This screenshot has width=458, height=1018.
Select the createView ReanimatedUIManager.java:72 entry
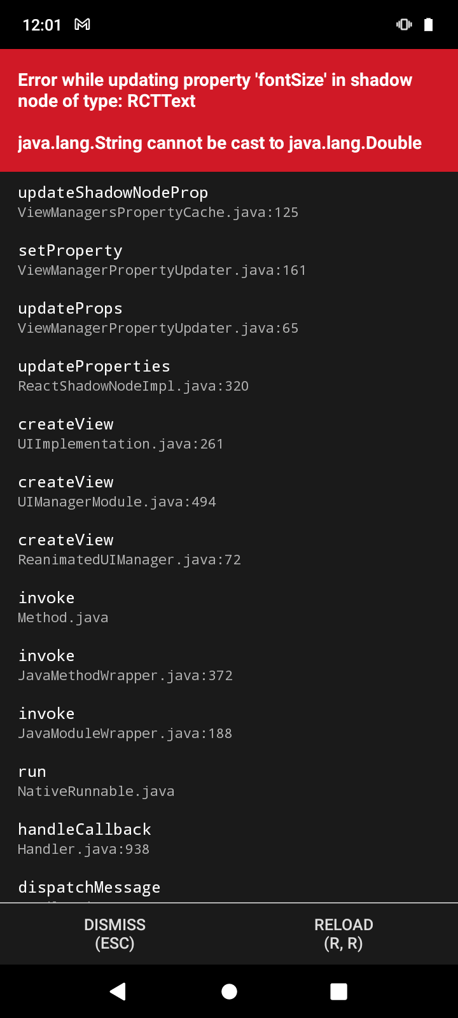coord(129,548)
